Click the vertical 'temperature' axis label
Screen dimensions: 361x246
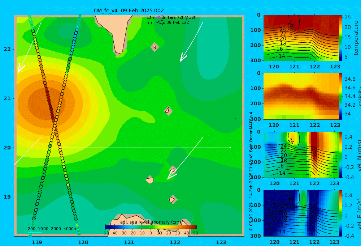click(356, 38)
